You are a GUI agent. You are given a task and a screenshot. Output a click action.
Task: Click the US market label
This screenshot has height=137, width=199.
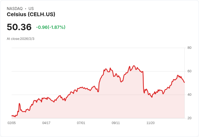point(31,9)
